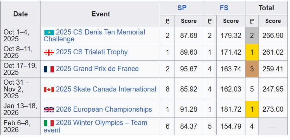
Task: Click the gold placement cell for Trialeti Trophy
Action: pos(252,52)
